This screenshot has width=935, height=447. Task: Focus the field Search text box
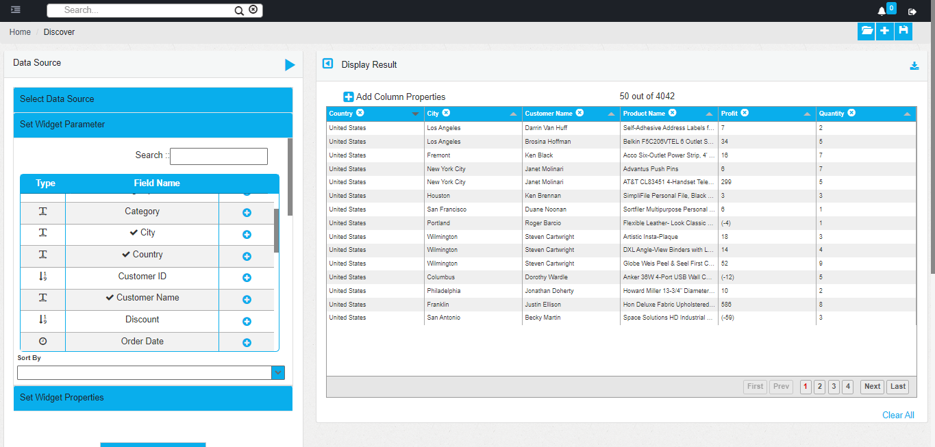(219, 156)
